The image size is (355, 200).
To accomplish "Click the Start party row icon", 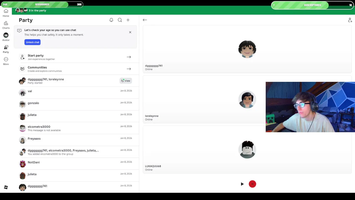I will coord(22,57).
